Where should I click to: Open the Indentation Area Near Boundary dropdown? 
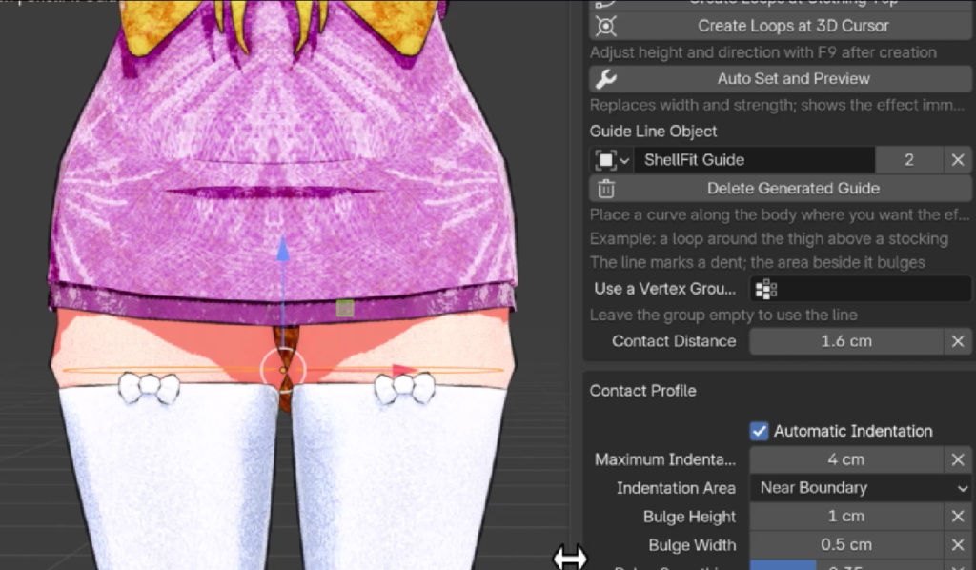click(x=861, y=488)
